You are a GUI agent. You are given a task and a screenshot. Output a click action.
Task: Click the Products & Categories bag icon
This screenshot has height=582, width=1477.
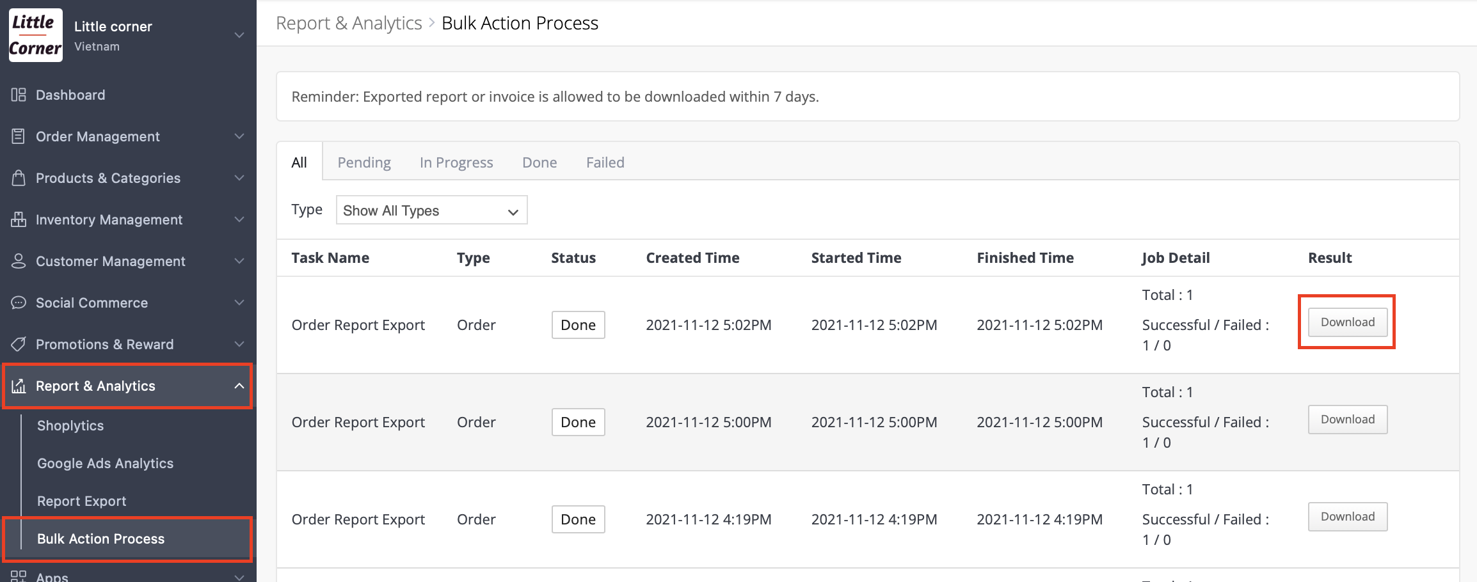[x=19, y=178]
